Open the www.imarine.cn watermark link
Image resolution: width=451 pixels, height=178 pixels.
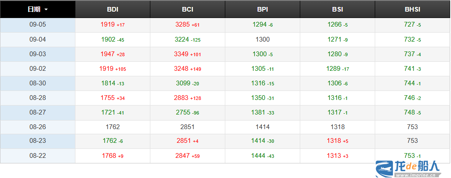pyautogui.click(x=416, y=175)
